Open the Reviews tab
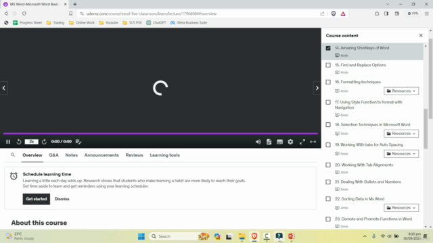This screenshot has height=243, width=433. [134, 155]
